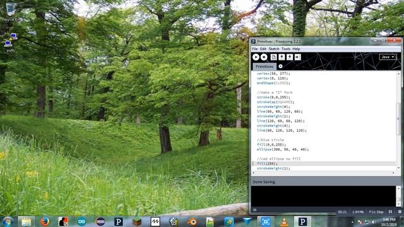Click the editor scroll down arrow
This screenshot has width=404, height=227.
coord(398,168)
